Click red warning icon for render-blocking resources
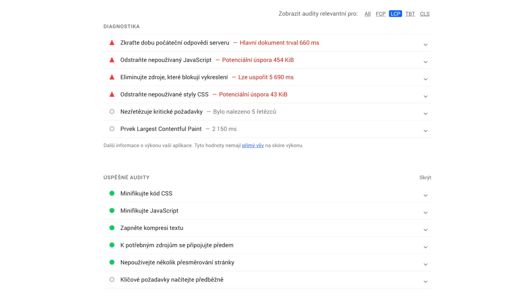Viewport: 531px width, 298px height. (x=112, y=77)
